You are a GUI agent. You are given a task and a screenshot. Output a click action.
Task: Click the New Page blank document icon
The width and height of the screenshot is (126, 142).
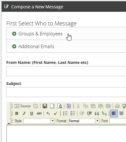coord(52,106)
